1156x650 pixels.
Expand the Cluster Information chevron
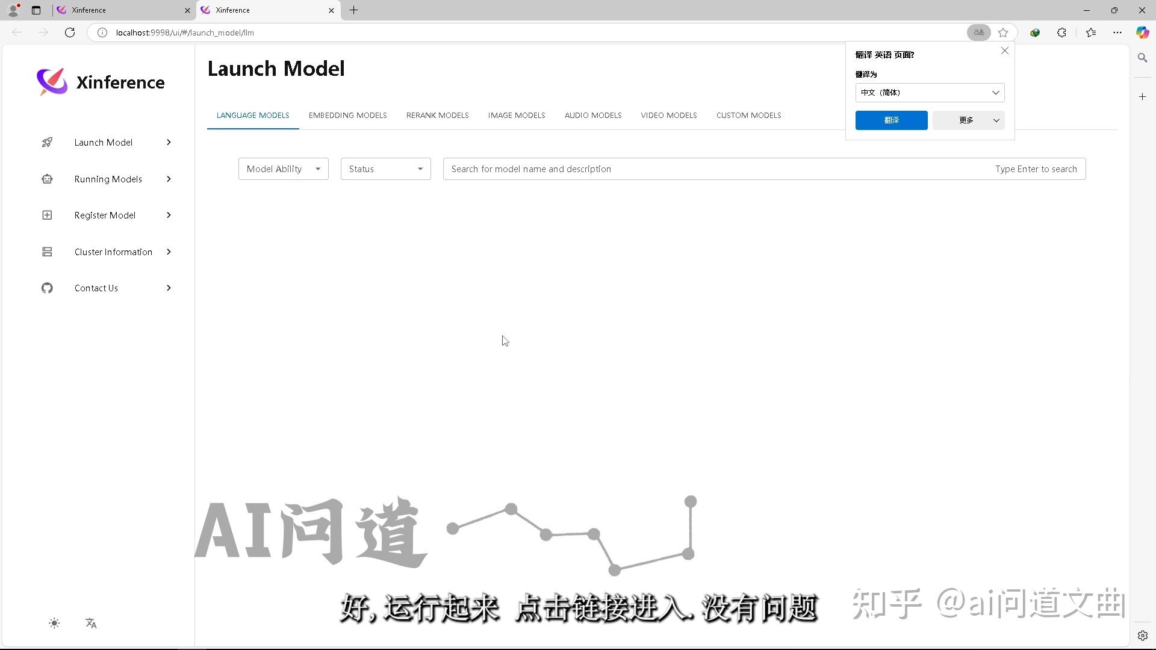click(x=169, y=252)
